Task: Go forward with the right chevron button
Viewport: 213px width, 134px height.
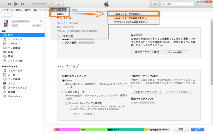Action: click(x=9, y=15)
